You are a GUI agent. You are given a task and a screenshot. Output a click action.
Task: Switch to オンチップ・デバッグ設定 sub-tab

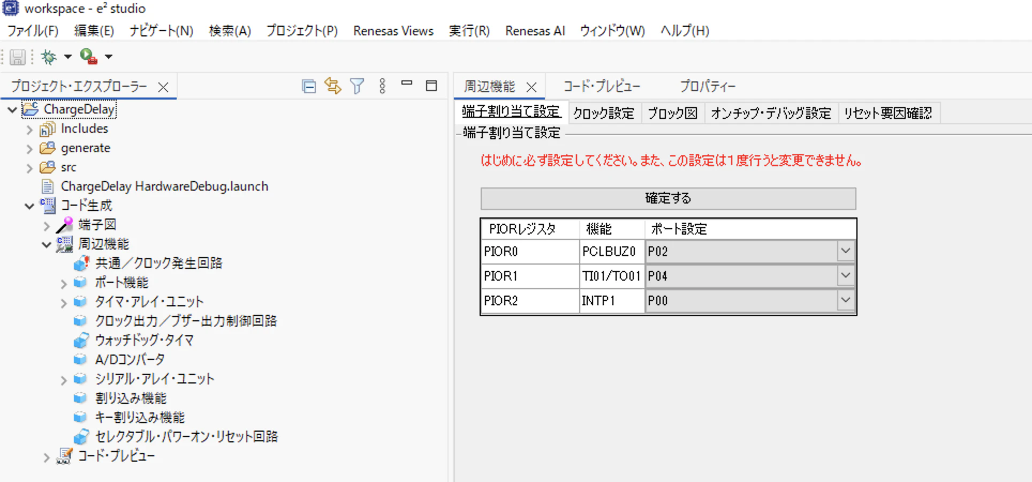771,113
